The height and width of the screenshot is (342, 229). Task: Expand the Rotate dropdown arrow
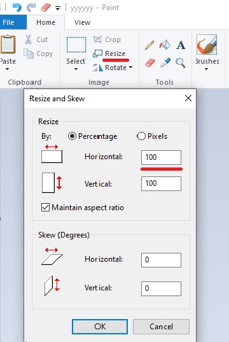click(131, 67)
